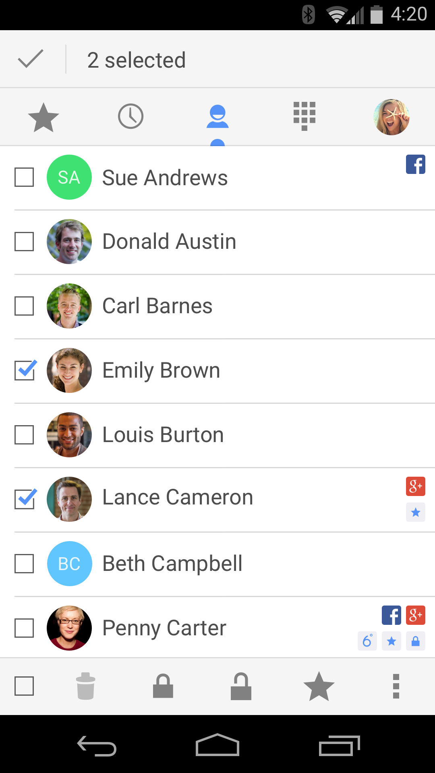Tap Facebook icon beside Sue Andrews

point(416,164)
